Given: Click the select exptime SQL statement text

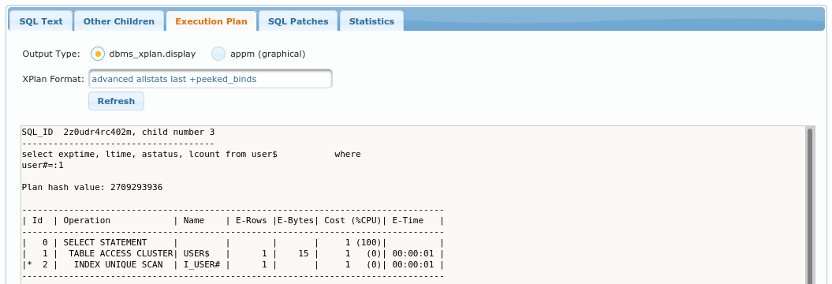Looking at the screenshot, I should 191,154.
